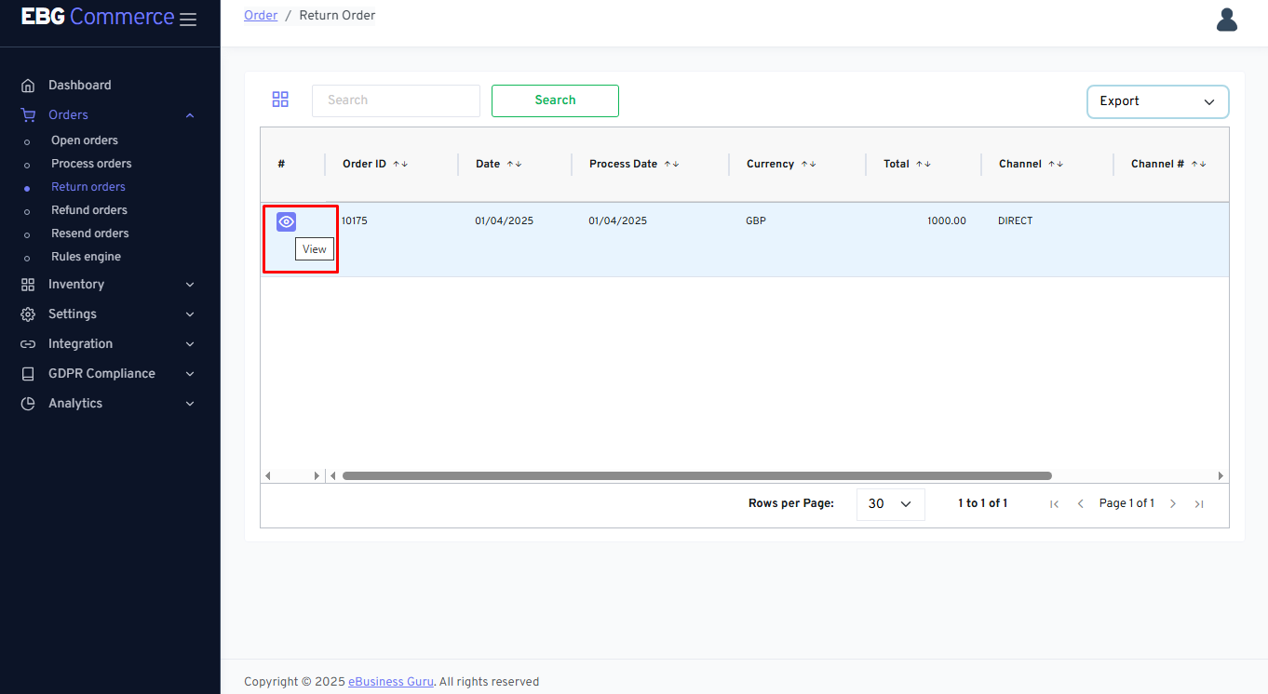The height and width of the screenshot is (694, 1268).
Task: Expand the Inventory sidebar menu
Action: [x=108, y=285]
